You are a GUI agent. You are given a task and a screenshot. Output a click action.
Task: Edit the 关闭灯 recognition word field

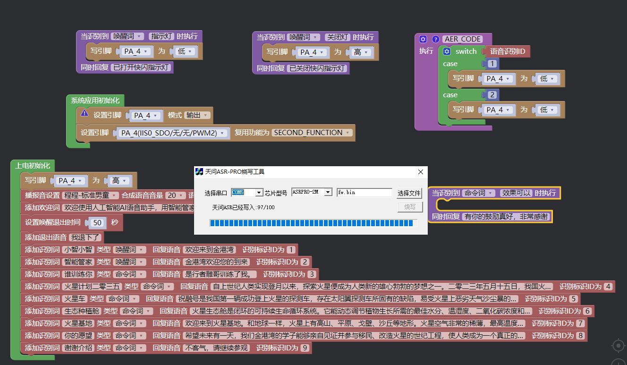pyautogui.click(x=337, y=37)
